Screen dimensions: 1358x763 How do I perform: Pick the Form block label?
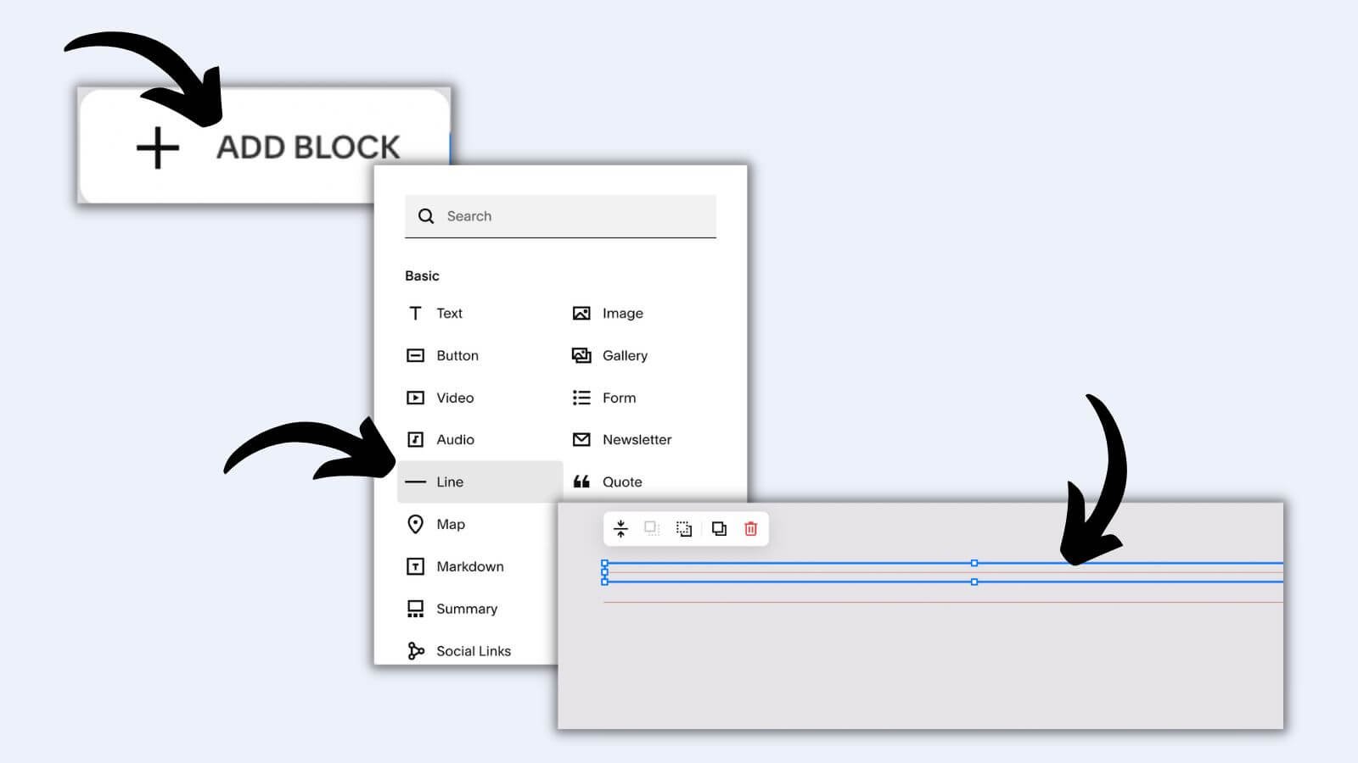point(619,398)
